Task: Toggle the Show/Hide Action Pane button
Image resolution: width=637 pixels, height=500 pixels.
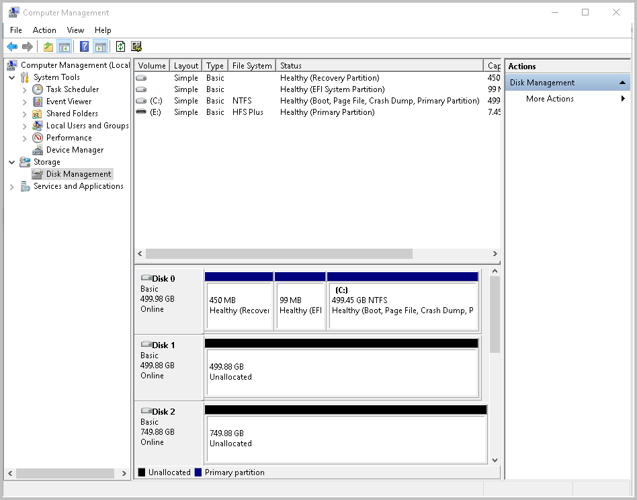Action: pyautogui.click(x=100, y=47)
